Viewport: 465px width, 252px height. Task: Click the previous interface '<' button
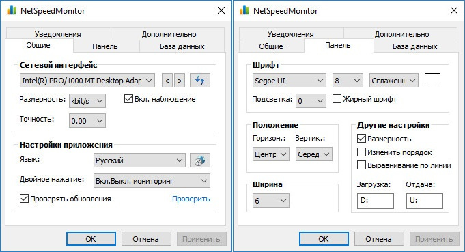(167, 81)
